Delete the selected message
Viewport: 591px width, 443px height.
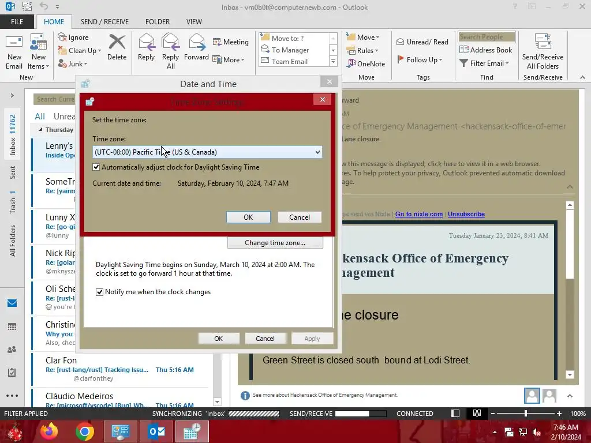pyautogui.click(x=117, y=47)
